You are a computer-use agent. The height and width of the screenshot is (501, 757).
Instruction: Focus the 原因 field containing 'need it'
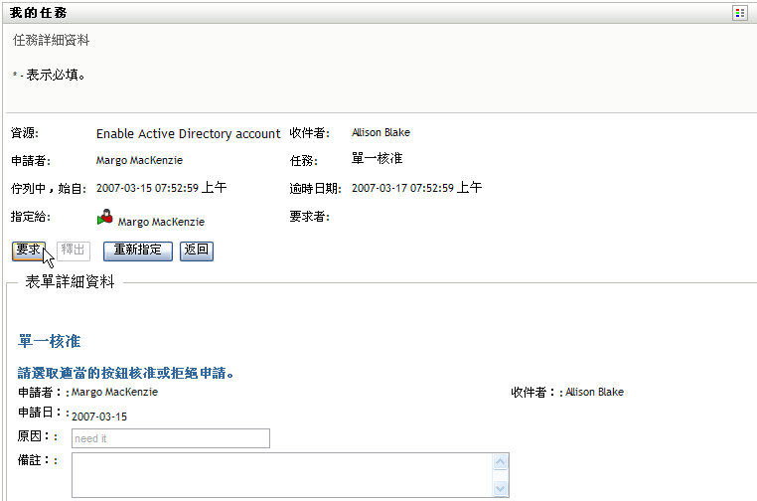click(x=170, y=438)
